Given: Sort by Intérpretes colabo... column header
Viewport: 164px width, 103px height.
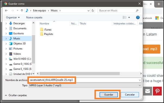Looking at the screenshot, I should tap(124, 24).
